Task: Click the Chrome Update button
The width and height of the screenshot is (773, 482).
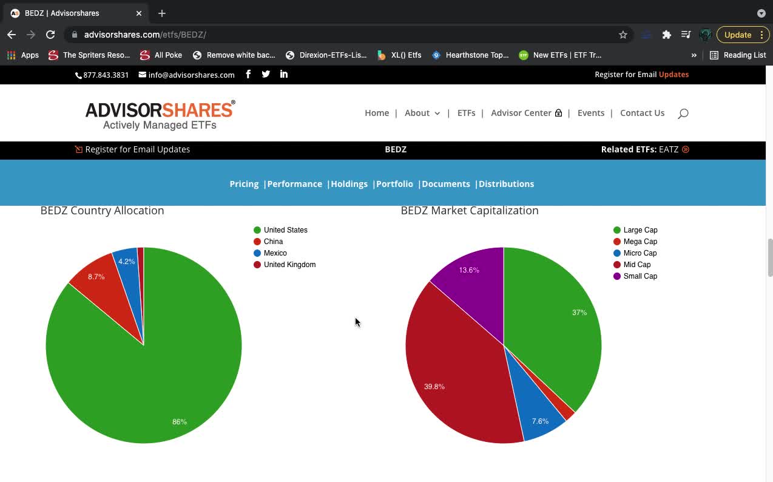Action: (x=738, y=35)
